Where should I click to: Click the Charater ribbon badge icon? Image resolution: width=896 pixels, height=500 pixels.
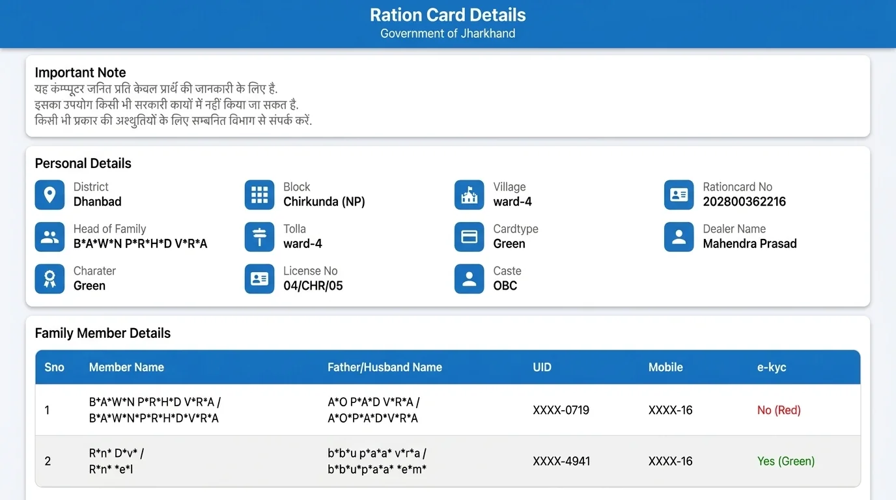[49, 279]
